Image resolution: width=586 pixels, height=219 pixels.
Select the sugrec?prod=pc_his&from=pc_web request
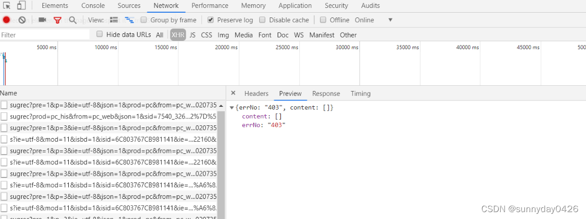[108, 116]
